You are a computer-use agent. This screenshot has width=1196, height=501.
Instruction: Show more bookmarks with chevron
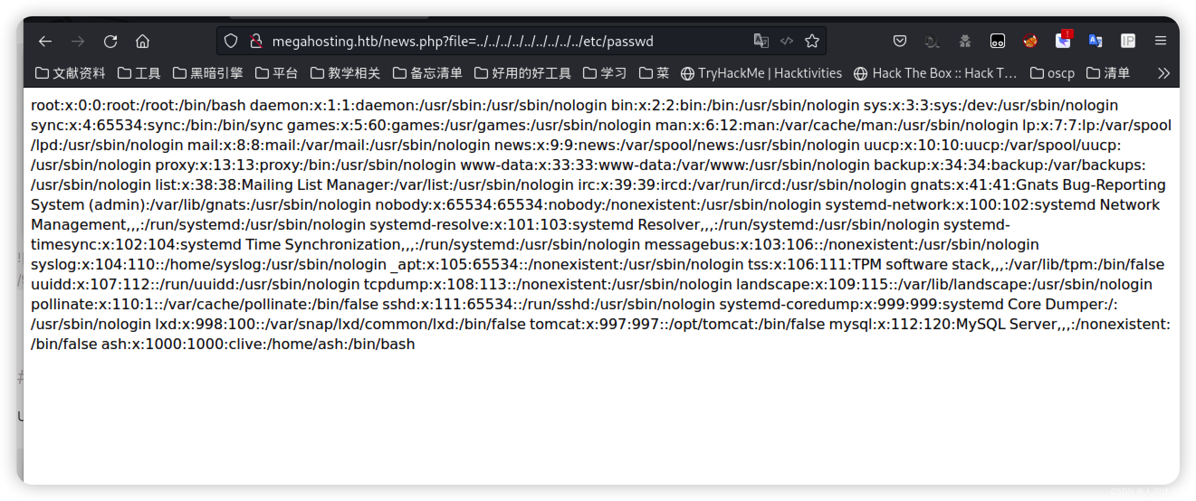1163,73
